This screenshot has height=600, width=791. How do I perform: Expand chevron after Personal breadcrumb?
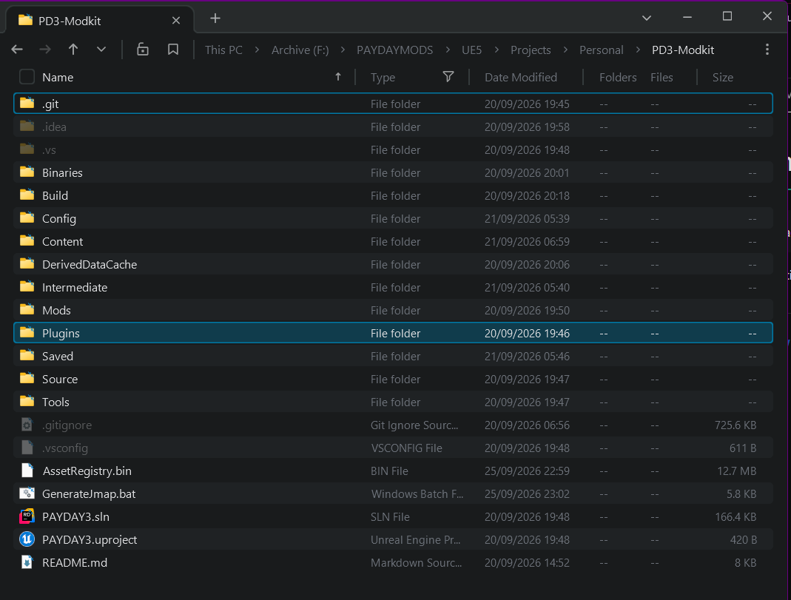point(638,50)
